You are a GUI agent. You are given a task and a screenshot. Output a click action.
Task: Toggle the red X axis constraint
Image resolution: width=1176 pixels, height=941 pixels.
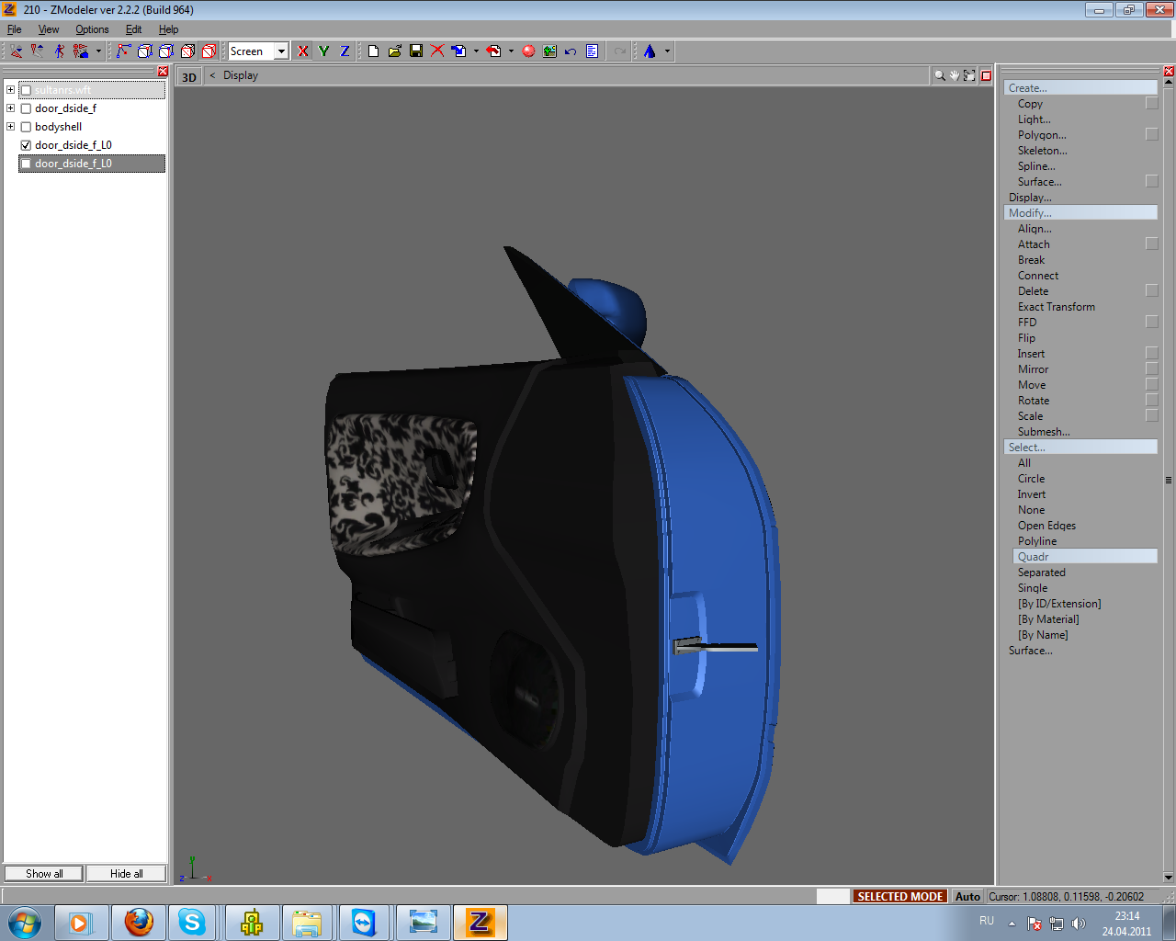(303, 51)
